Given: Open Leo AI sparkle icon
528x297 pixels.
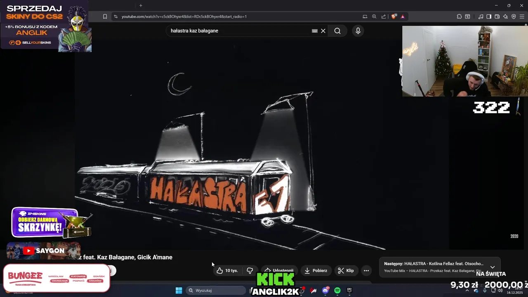Looking at the screenshot, I should click(505, 16).
